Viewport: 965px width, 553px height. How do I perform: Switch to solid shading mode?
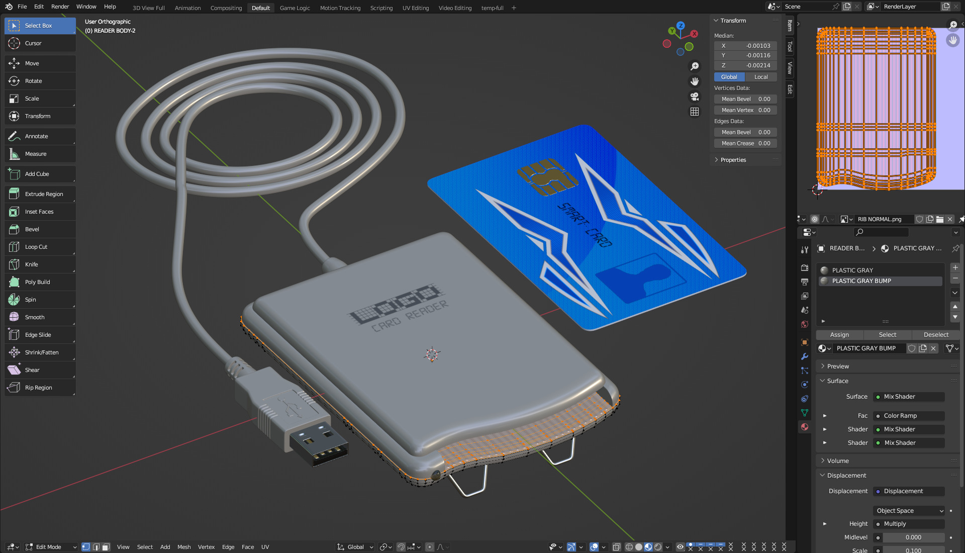pyautogui.click(x=639, y=547)
